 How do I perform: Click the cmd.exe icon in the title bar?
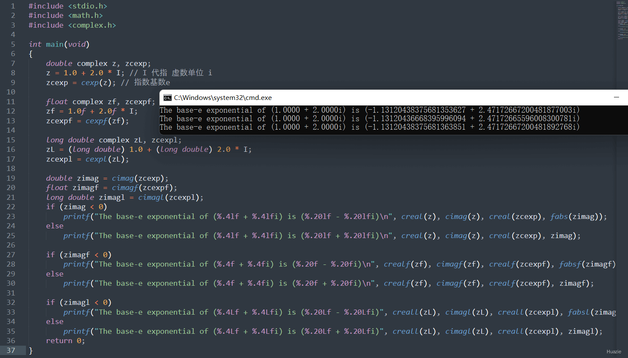coord(168,98)
